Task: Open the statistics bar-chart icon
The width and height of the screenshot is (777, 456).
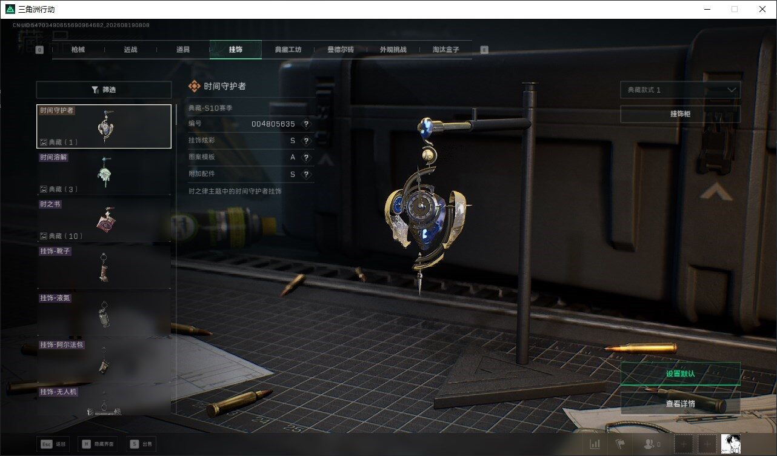Action: (x=595, y=444)
